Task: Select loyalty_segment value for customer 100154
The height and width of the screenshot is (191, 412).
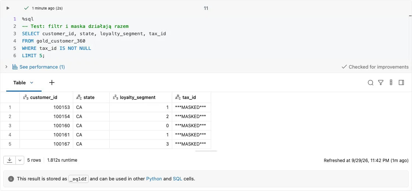Action: point(141,117)
